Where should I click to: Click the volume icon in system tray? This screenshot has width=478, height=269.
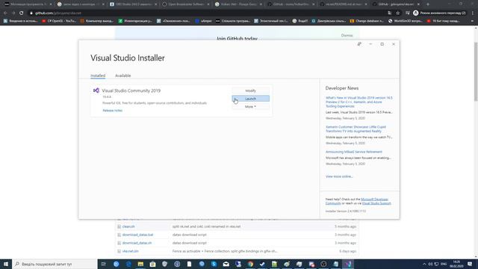click(430, 264)
